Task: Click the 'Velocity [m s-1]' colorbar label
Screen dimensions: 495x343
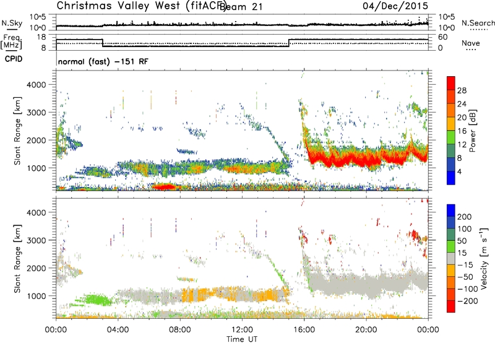Action: click(x=484, y=258)
